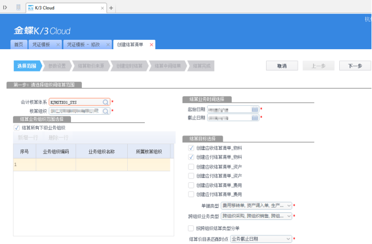Tick 按跨组织结算类型分单 checkbox
This screenshot has width=372, height=244.
pyautogui.click(x=191, y=228)
